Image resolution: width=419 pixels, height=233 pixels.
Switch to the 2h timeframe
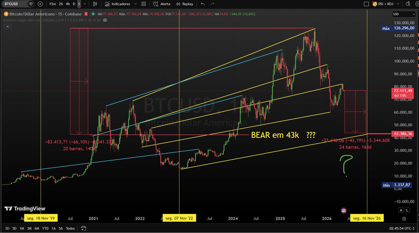[x=61, y=4]
